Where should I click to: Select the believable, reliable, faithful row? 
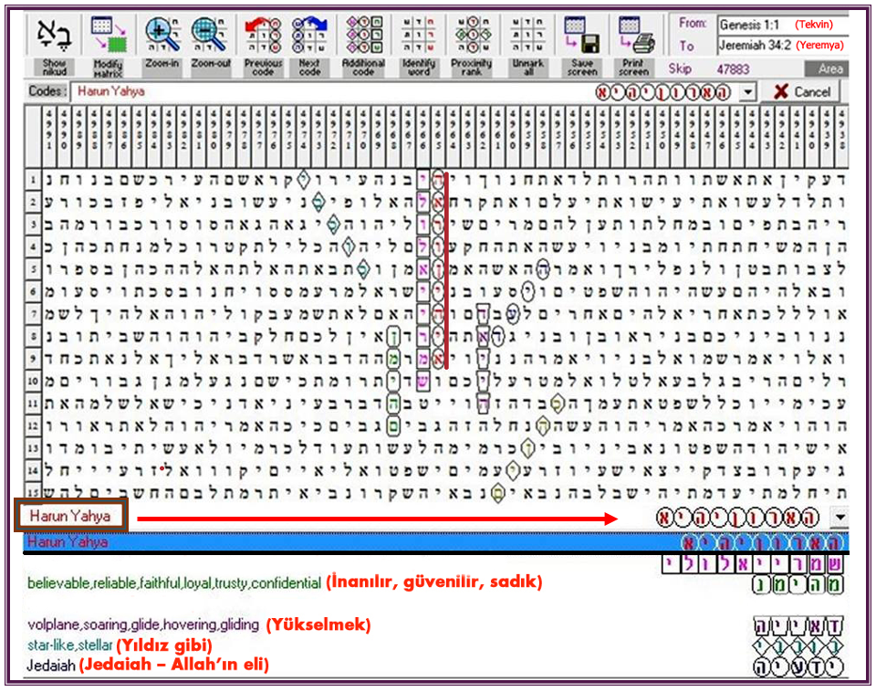pos(436,582)
